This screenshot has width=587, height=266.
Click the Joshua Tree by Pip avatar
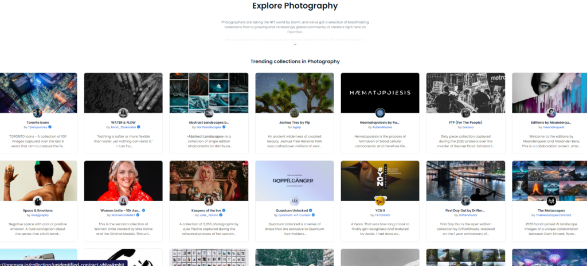click(x=295, y=113)
